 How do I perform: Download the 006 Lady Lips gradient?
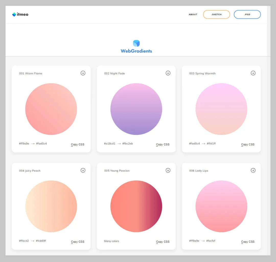253,170
